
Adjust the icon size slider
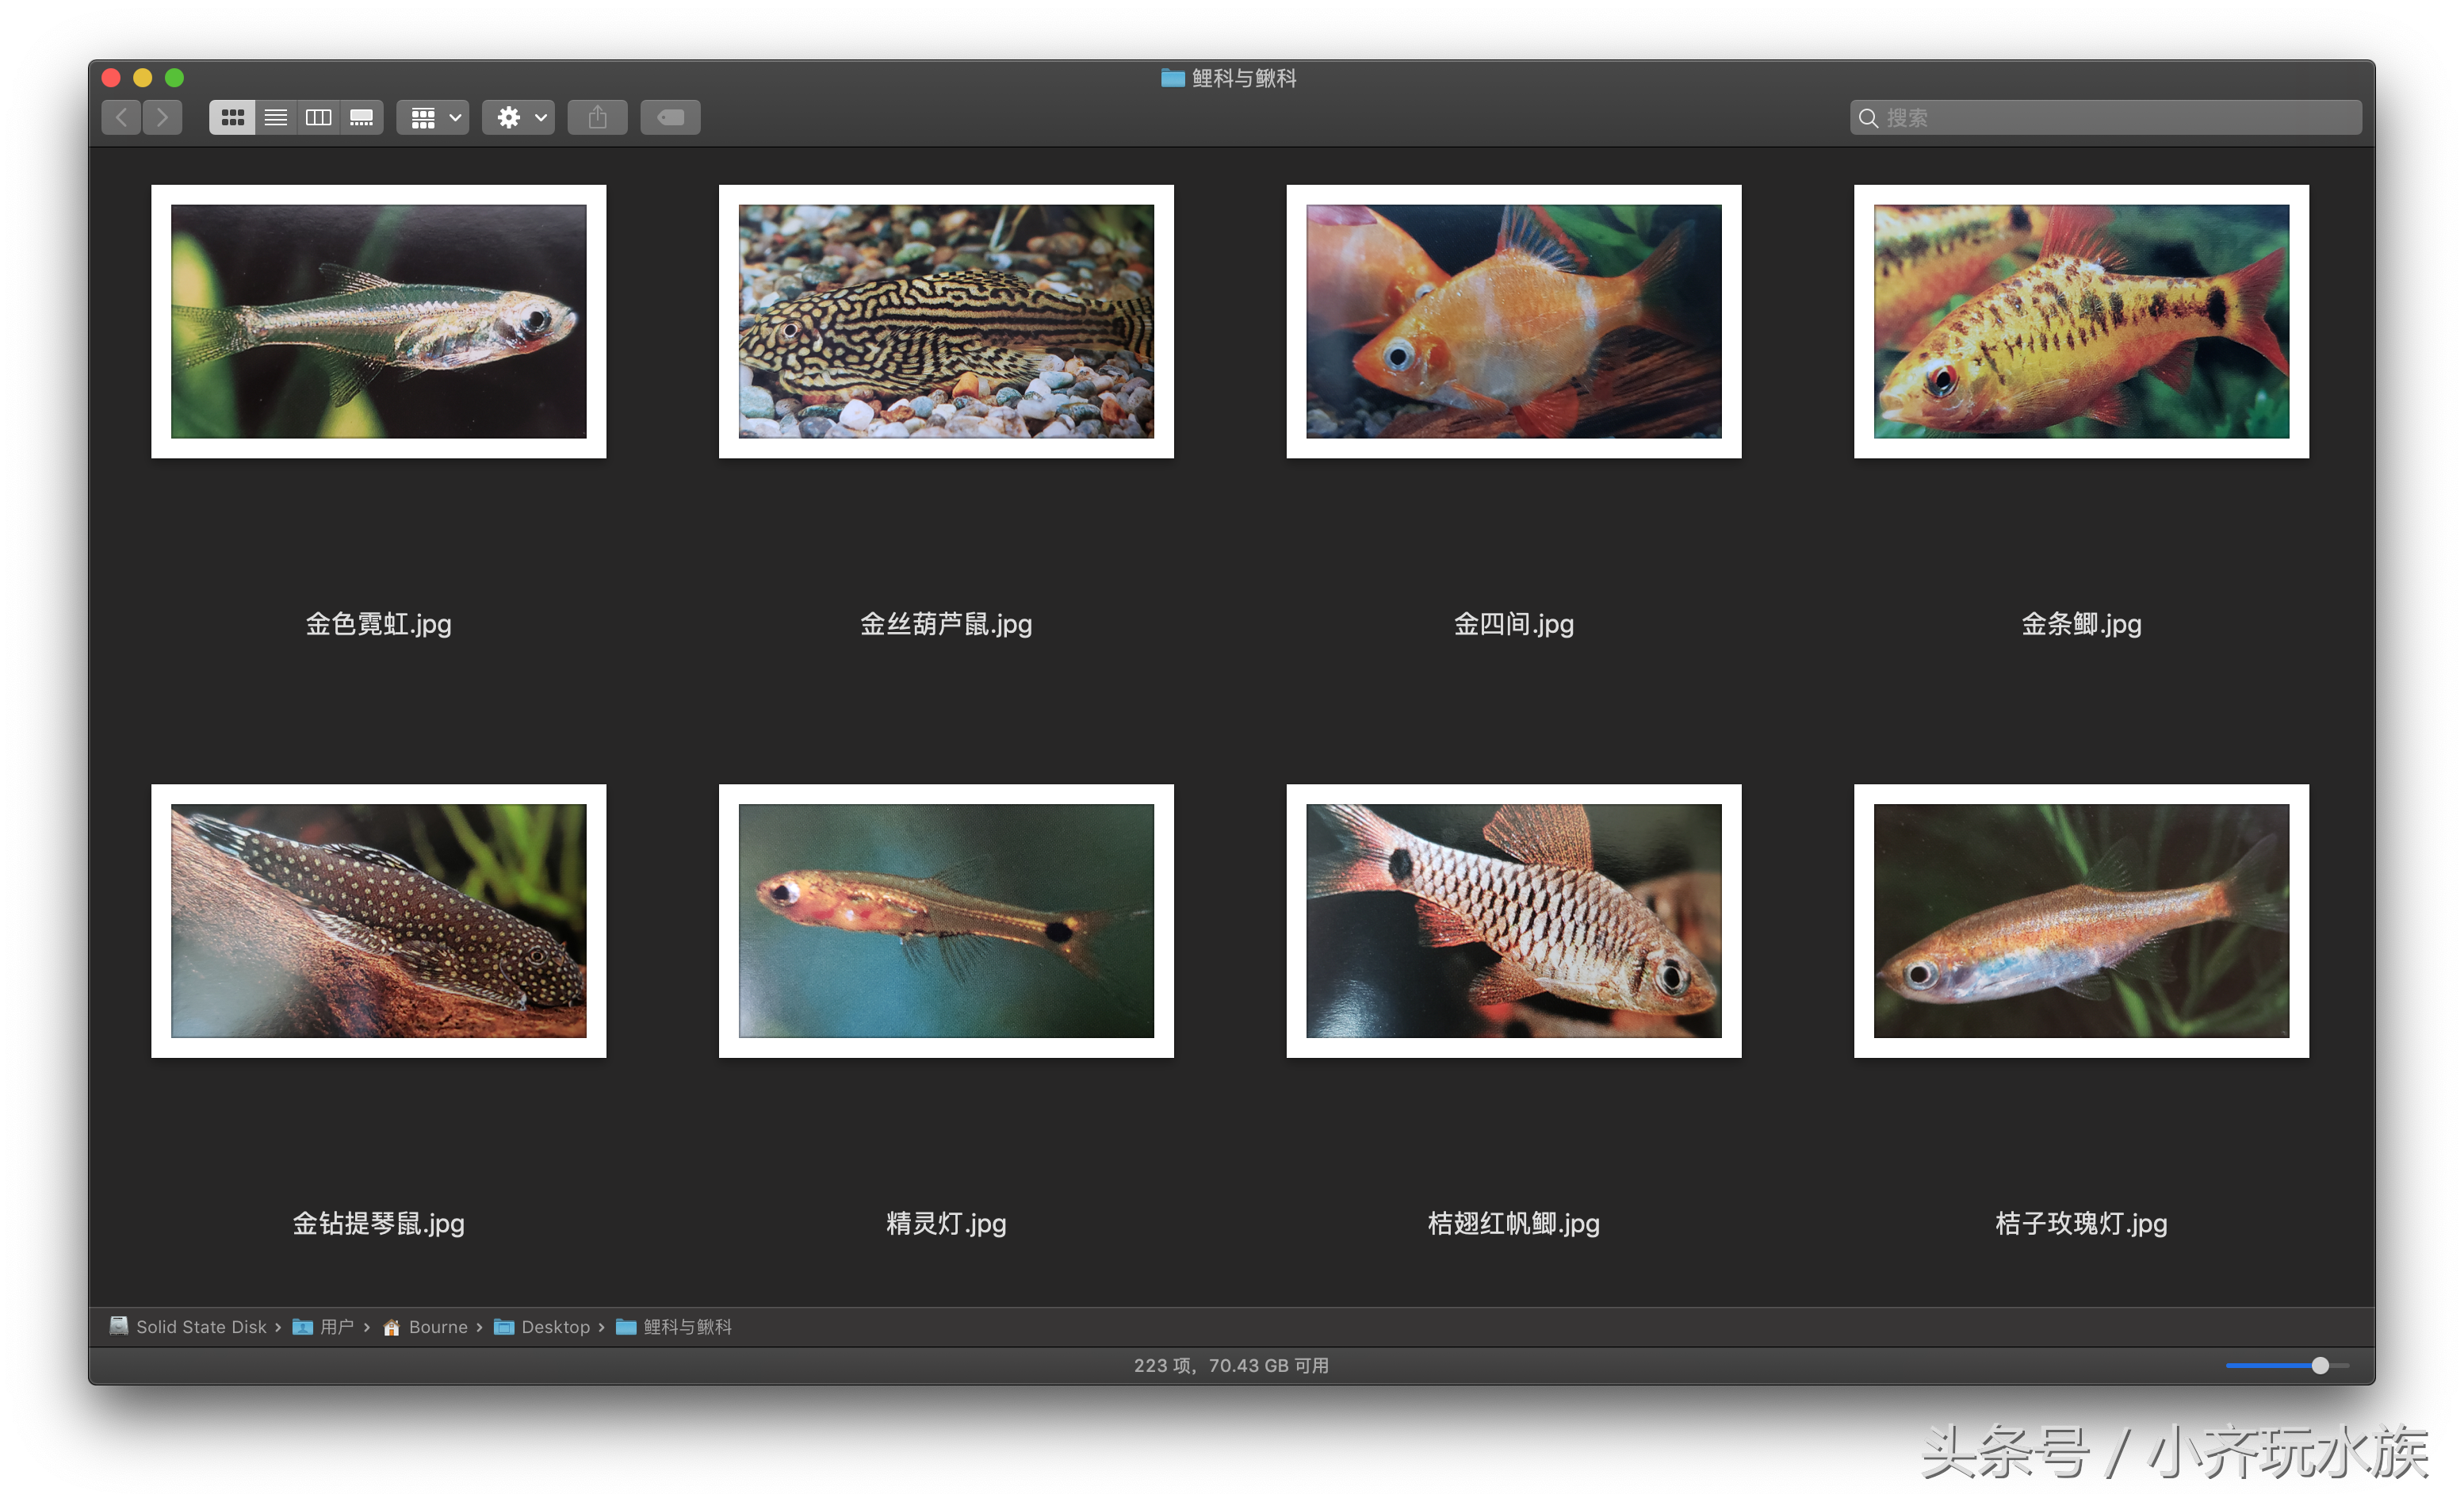point(2287,1366)
